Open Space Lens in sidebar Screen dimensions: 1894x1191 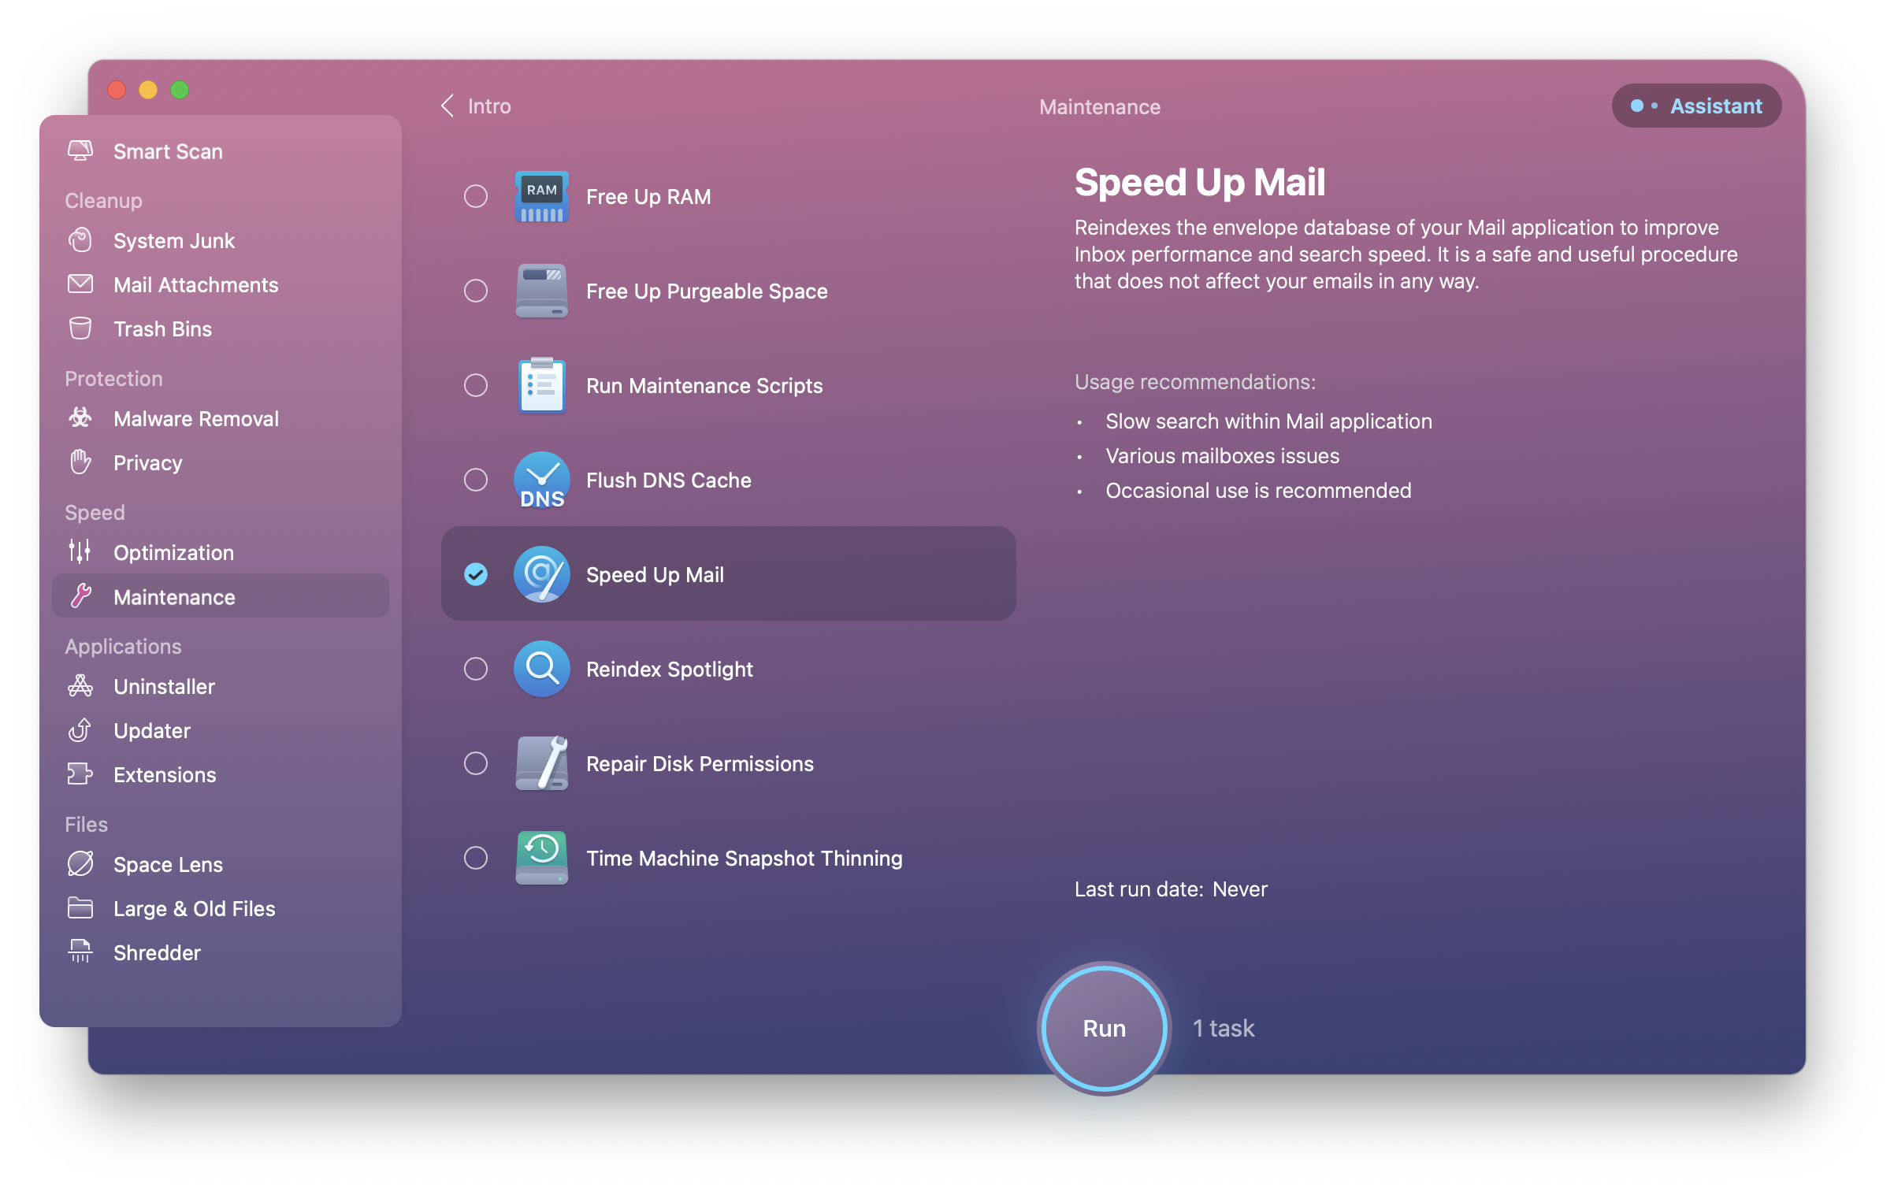(x=168, y=865)
